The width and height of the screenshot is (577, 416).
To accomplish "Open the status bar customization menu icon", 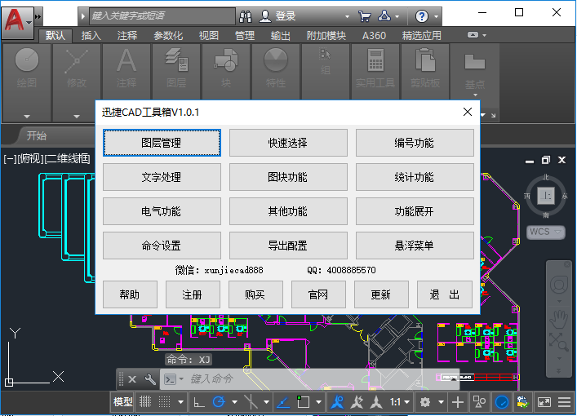I will [564, 402].
